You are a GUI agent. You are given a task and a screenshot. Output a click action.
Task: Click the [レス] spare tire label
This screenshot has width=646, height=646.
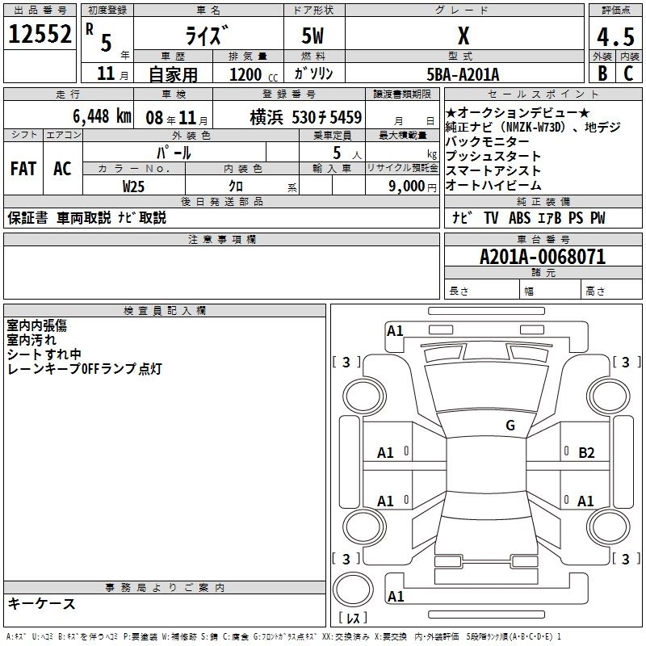[x=353, y=618]
